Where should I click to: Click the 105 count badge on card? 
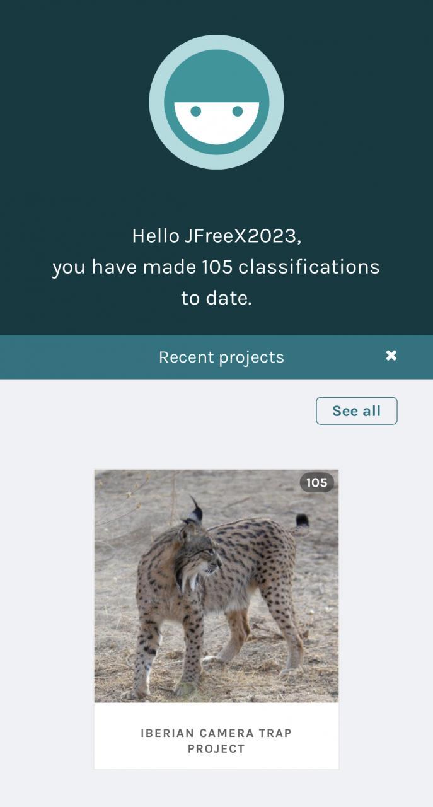[x=316, y=483]
